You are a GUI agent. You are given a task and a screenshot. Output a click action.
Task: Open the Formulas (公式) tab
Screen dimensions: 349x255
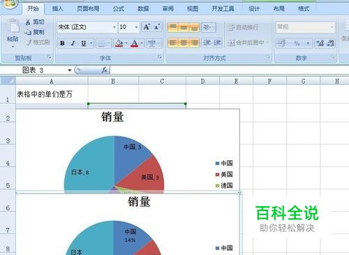tap(119, 8)
